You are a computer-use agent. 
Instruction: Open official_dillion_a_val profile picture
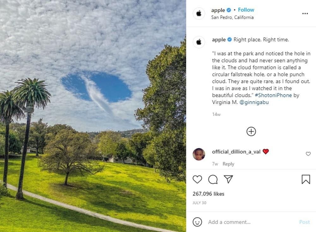(199, 154)
